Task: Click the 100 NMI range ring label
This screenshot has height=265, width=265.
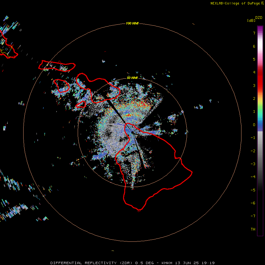Action: click(x=132, y=23)
